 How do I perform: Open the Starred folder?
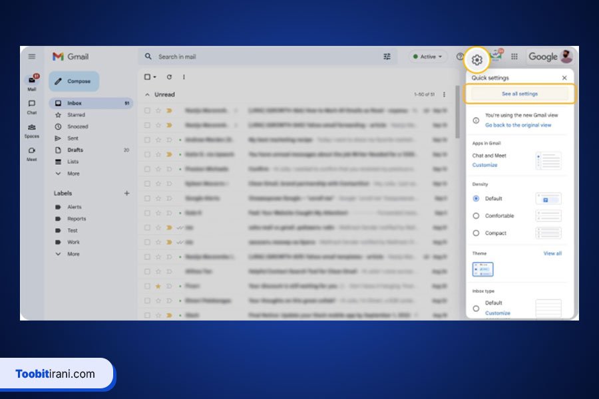tap(76, 115)
